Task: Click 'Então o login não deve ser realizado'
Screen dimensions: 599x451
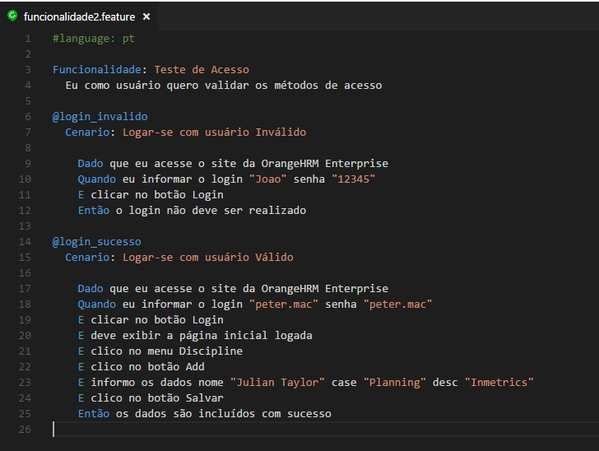Action: click(x=193, y=211)
